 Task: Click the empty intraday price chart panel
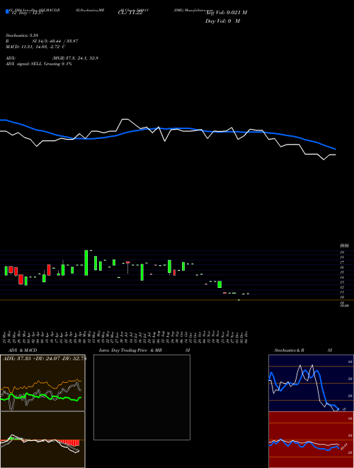tap(142, 397)
